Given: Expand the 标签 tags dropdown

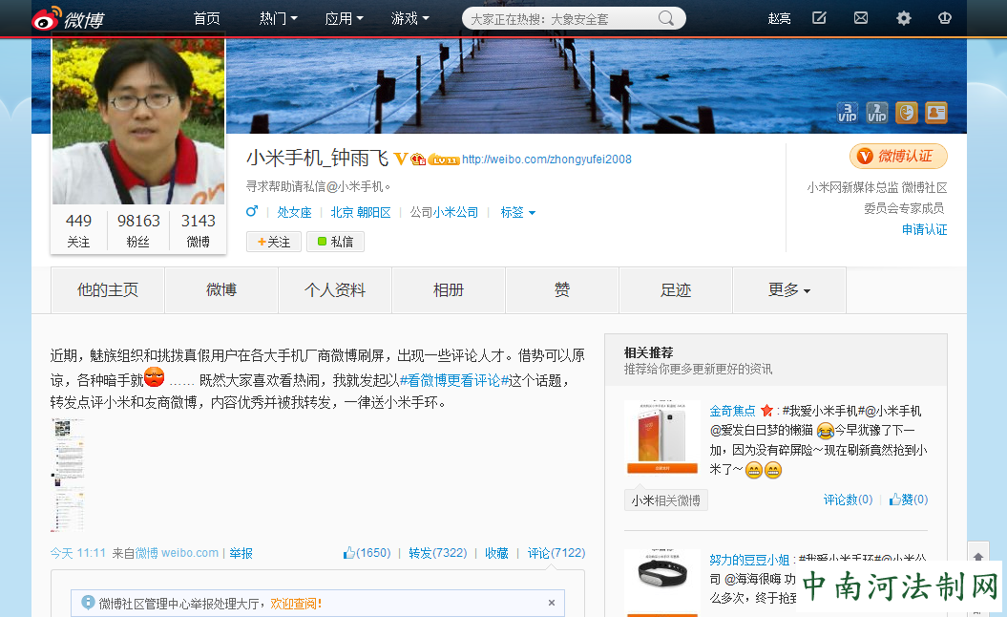Looking at the screenshot, I should click(518, 212).
